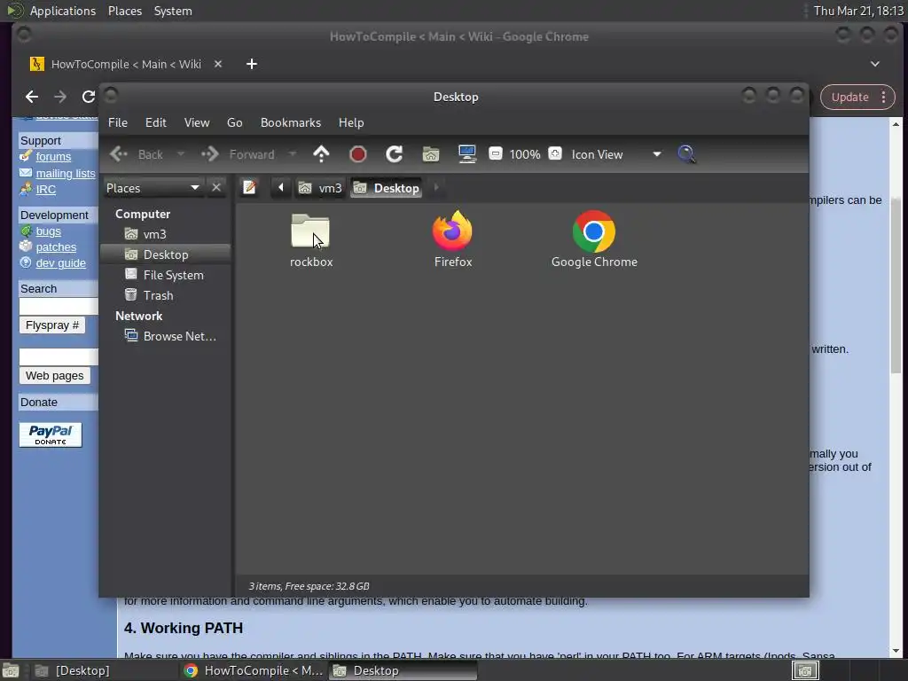Click PayPal Donate button
Screen dimensions: 908x681
51,434
